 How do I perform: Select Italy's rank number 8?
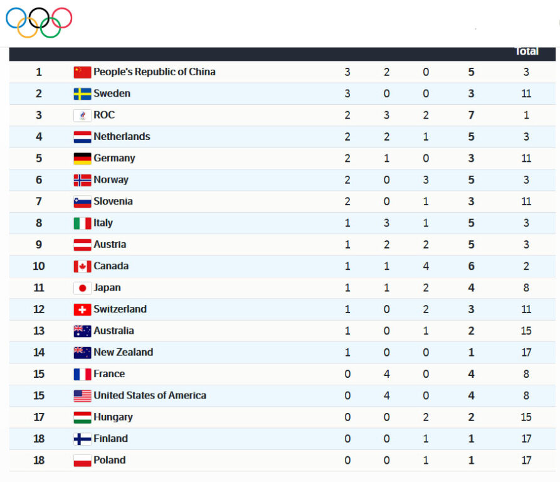click(x=39, y=223)
